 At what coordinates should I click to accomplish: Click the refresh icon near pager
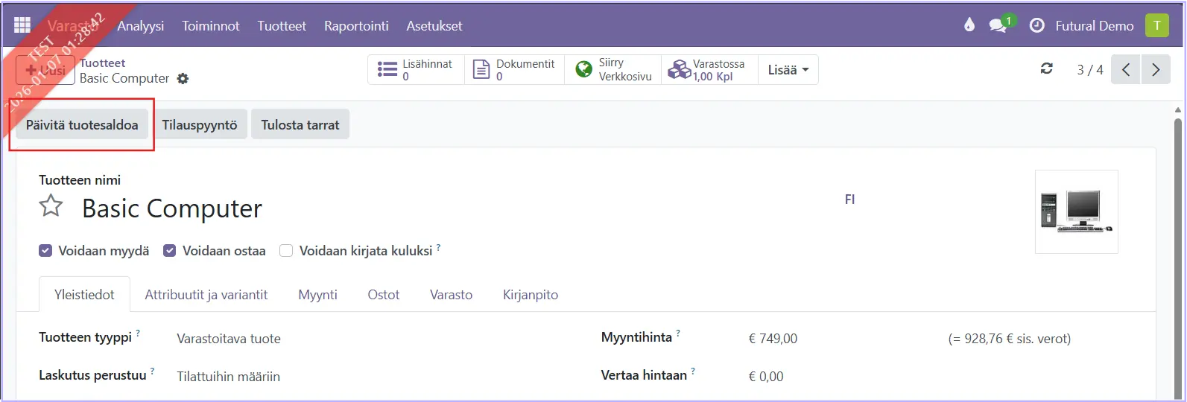pos(1047,69)
